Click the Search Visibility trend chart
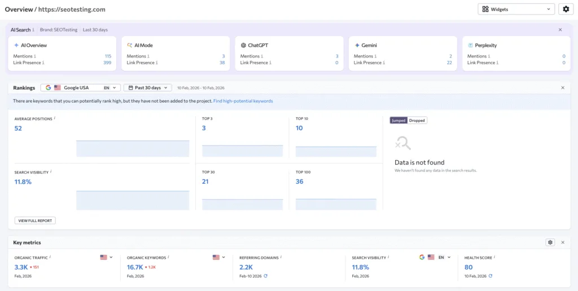 pyautogui.click(x=133, y=200)
